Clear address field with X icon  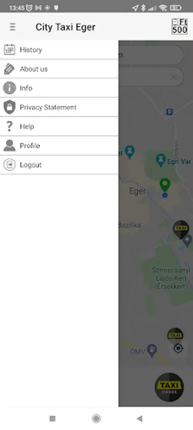174,77
